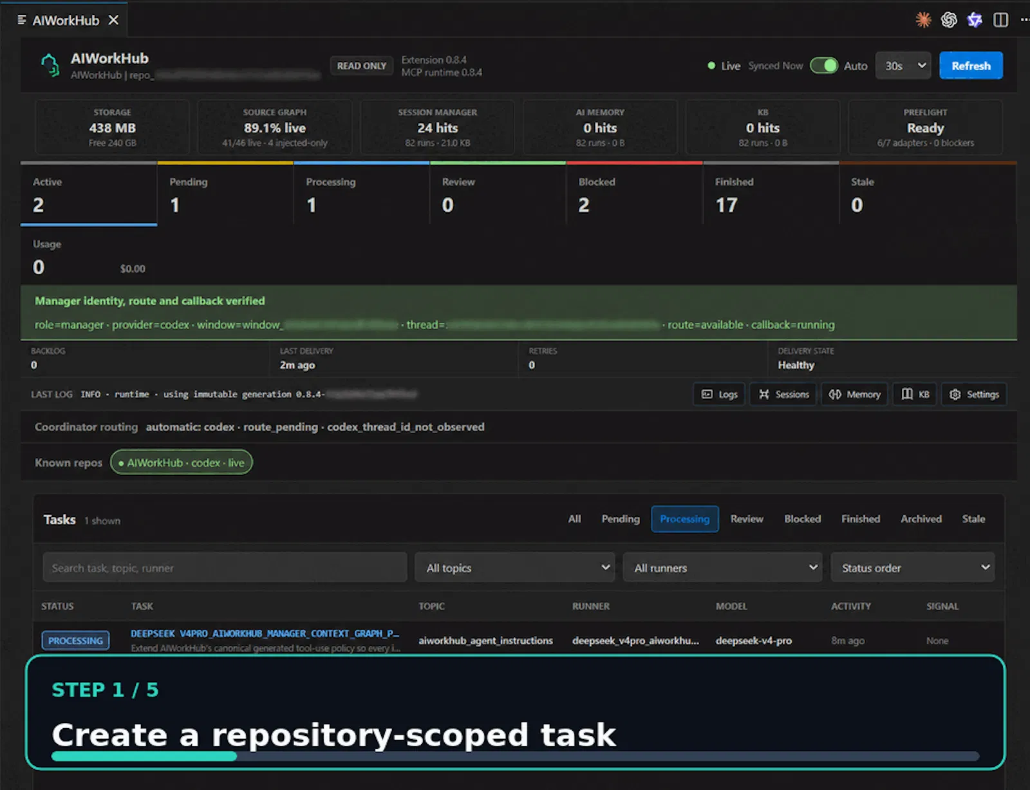Click the STATUS column header
This screenshot has height=790, width=1030.
pos(57,606)
